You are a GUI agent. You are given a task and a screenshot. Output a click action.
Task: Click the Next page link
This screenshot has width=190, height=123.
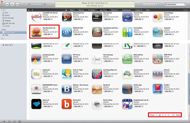[x=178, y=115]
